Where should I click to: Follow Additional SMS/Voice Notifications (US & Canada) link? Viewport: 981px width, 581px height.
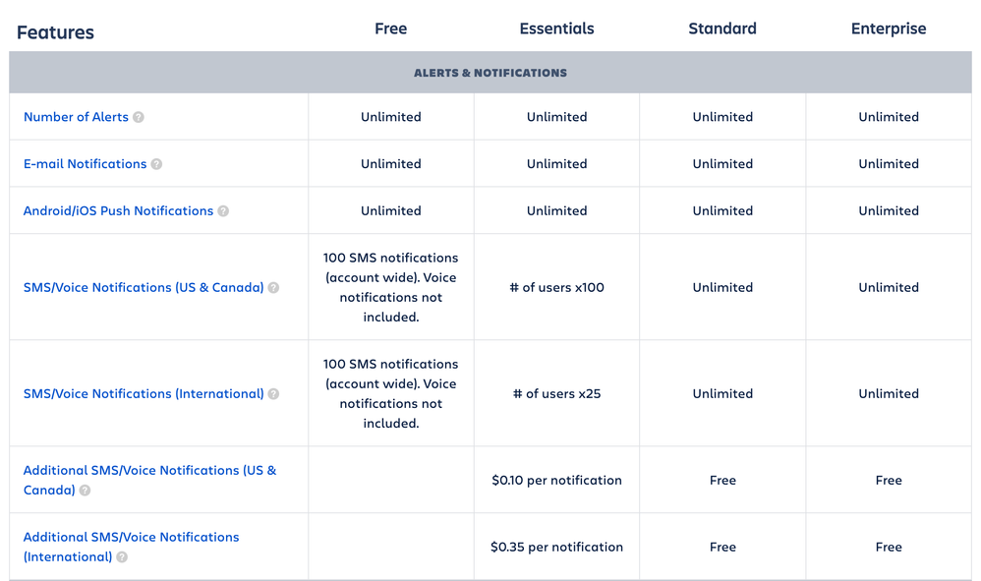coord(149,481)
